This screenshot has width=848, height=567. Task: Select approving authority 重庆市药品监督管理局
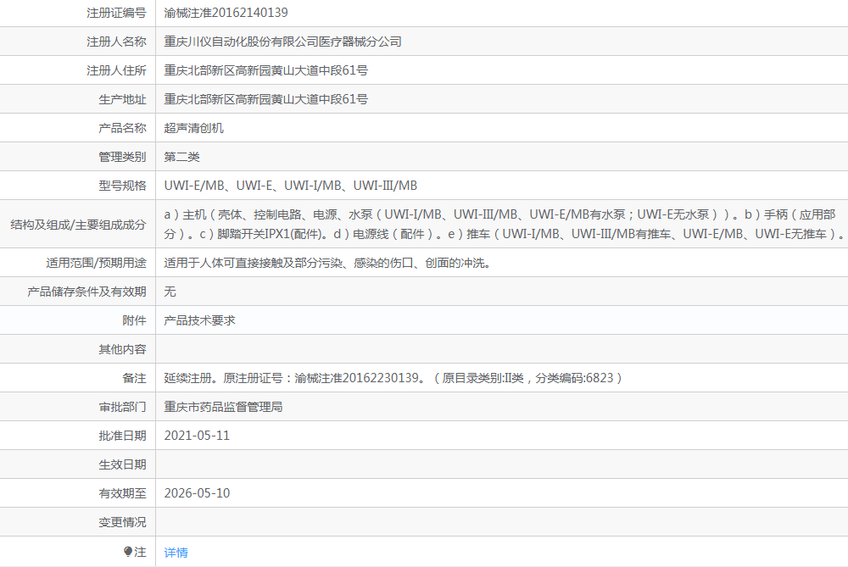pos(223,407)
